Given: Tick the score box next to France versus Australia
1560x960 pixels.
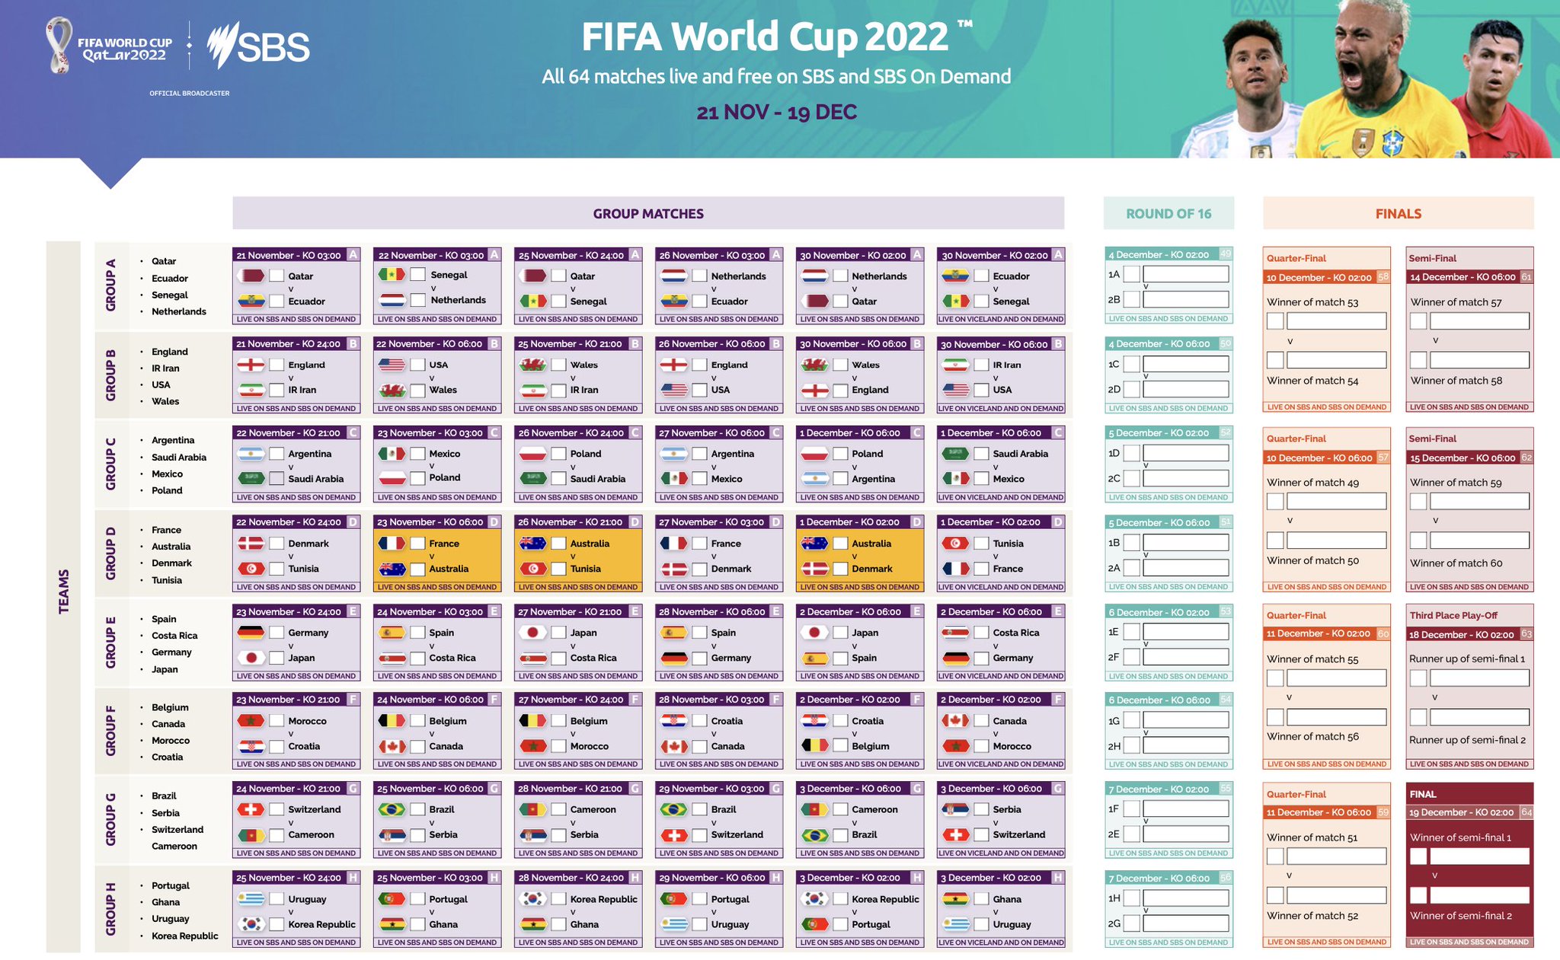Looking at the screenshot, I should point(417,544).
